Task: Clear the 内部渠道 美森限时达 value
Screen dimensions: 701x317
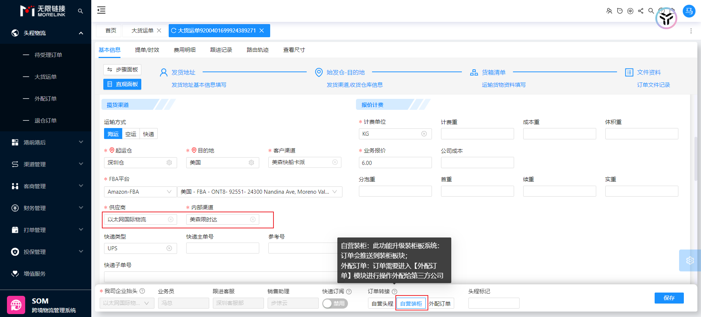Action: (x=253, y=220)
